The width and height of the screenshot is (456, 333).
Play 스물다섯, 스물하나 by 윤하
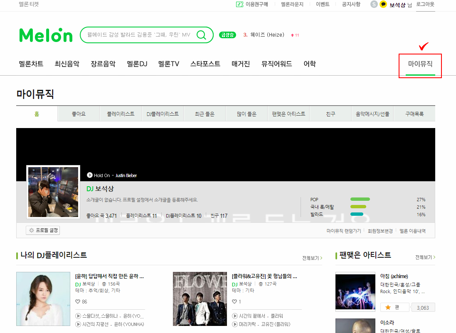[x=78, y=316]
